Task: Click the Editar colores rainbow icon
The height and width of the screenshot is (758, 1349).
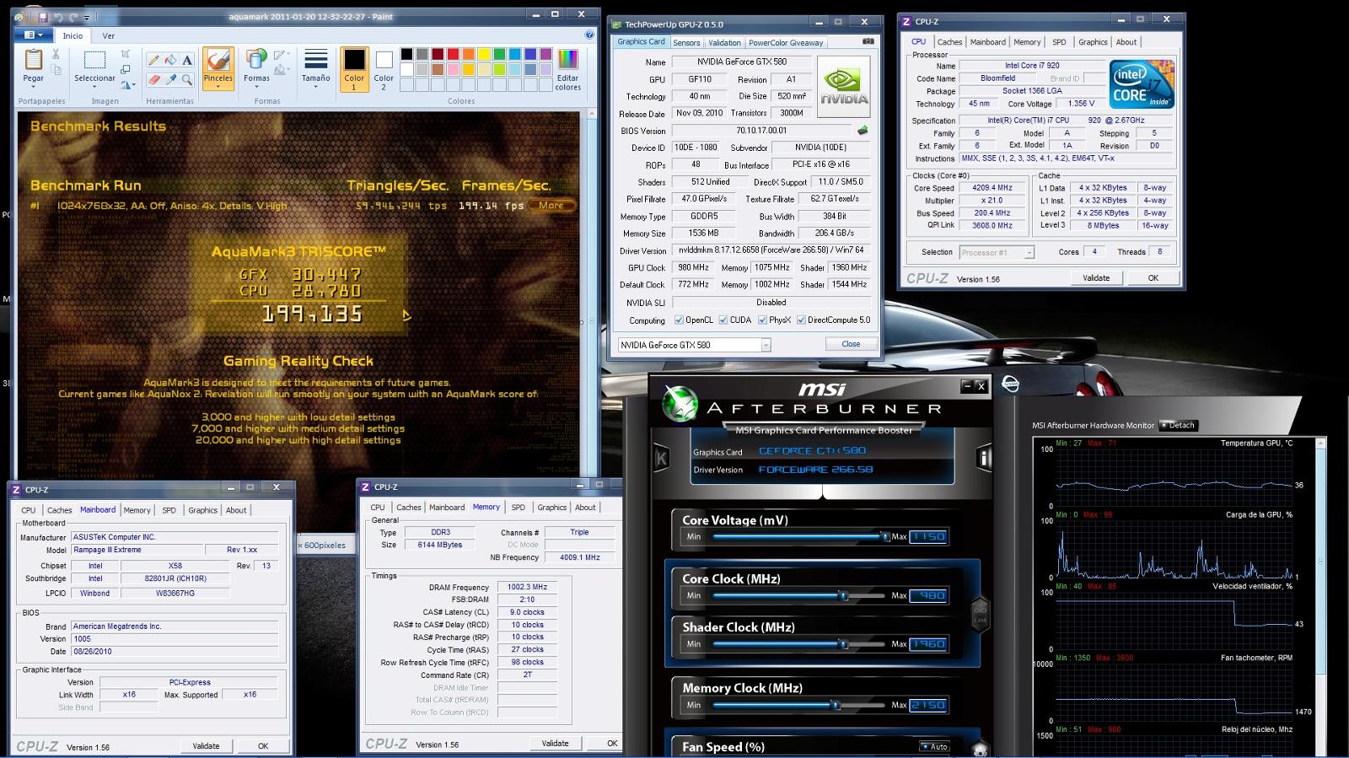Action: pos(567,59)
